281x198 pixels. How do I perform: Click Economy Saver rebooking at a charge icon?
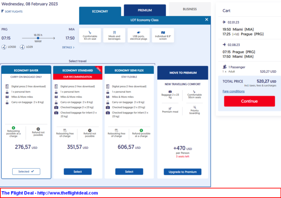[13, 128]
